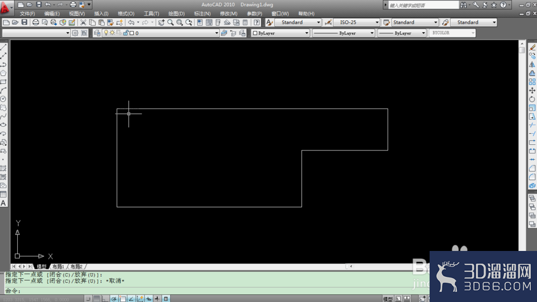Screen dimensions: 537x302
Task: Select the Polygon drawing tool
Action: point(3,73)
